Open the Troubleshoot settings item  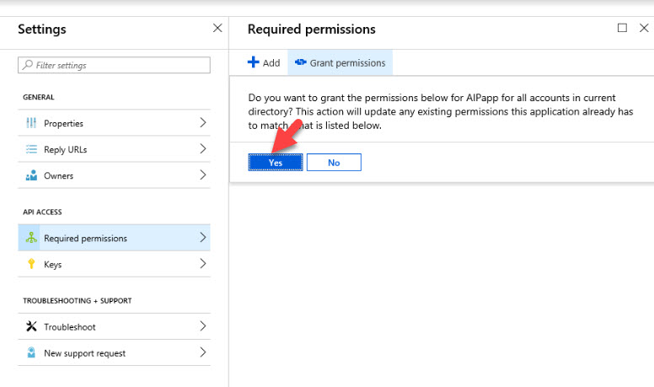pos(114,326)
